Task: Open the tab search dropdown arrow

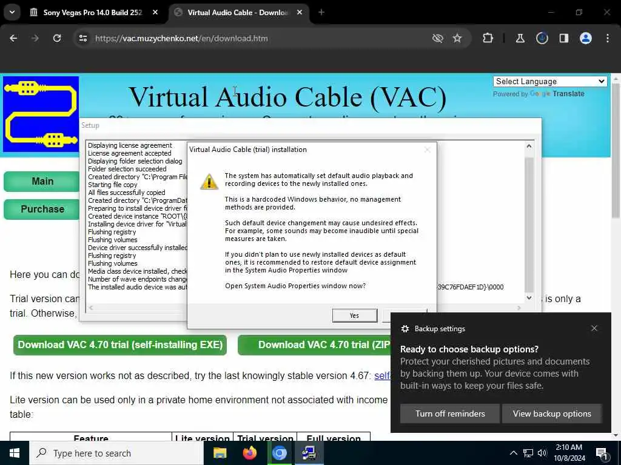Action: 12,12
